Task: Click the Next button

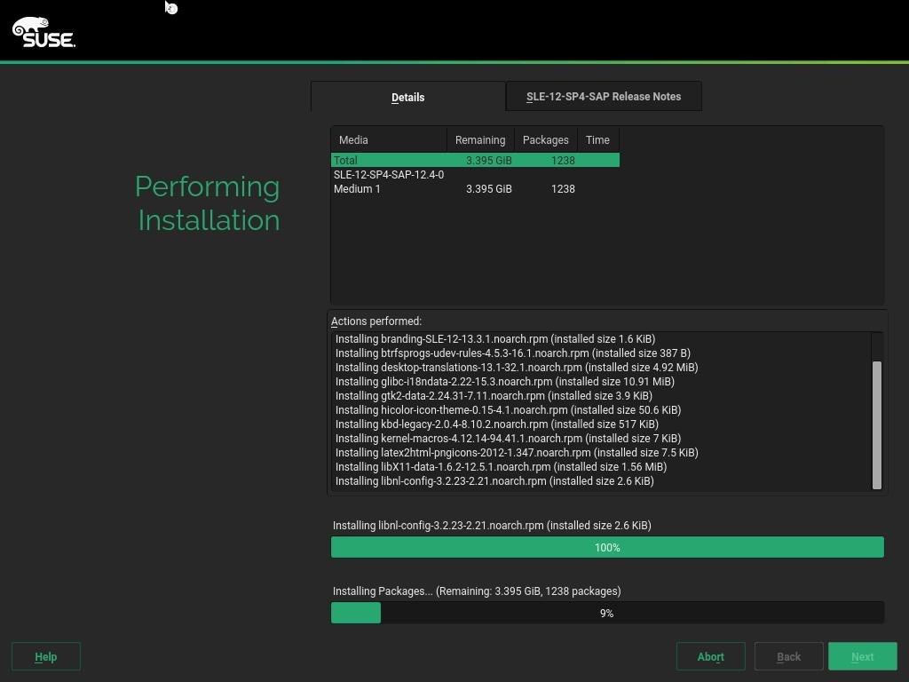Action: [863, 656]
